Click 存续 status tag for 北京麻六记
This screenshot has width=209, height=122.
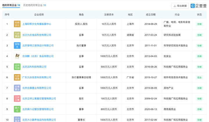[199, 109]
